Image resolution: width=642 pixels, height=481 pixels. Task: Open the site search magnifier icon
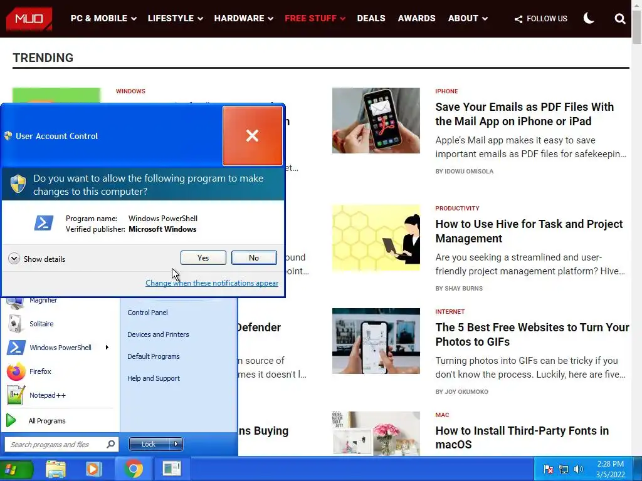(x=620, y=19)
